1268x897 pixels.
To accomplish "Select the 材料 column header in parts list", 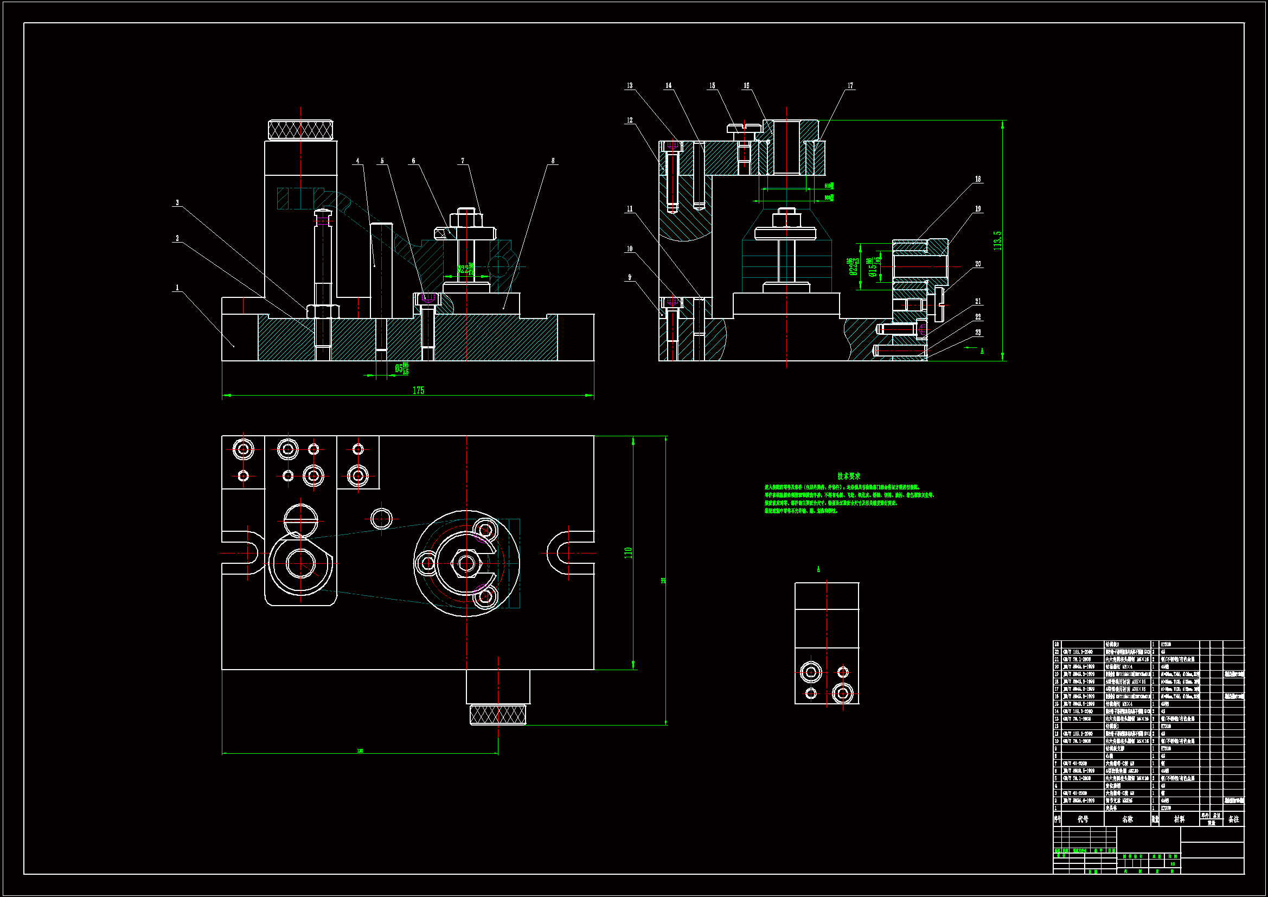I will click(x=1179, y=819).
